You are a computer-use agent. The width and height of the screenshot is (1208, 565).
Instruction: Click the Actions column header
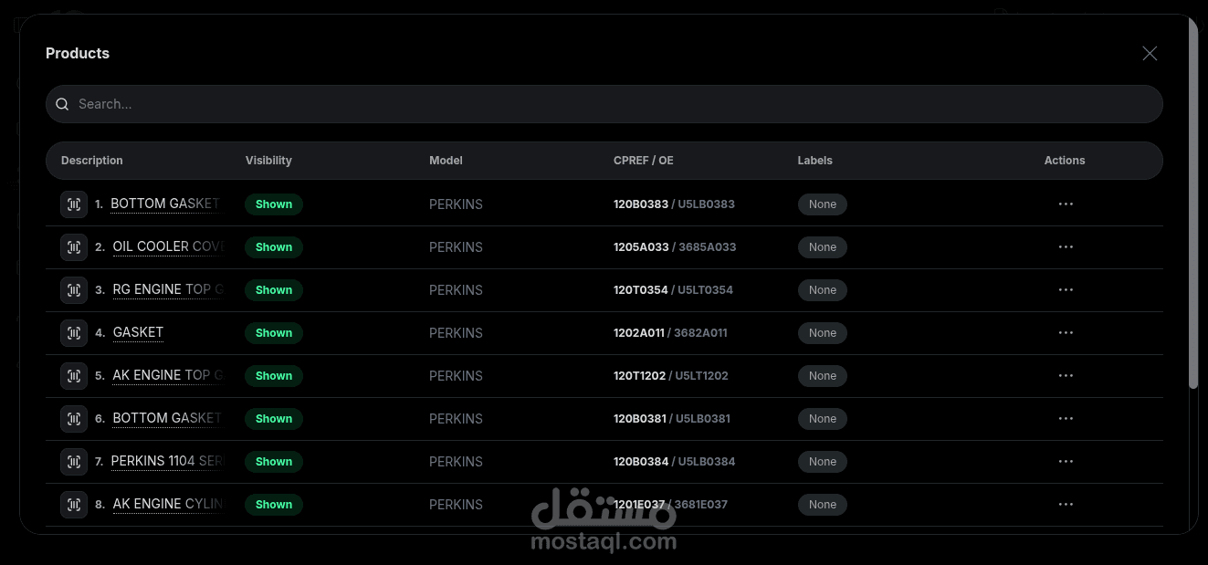(x=1065, y=161)
